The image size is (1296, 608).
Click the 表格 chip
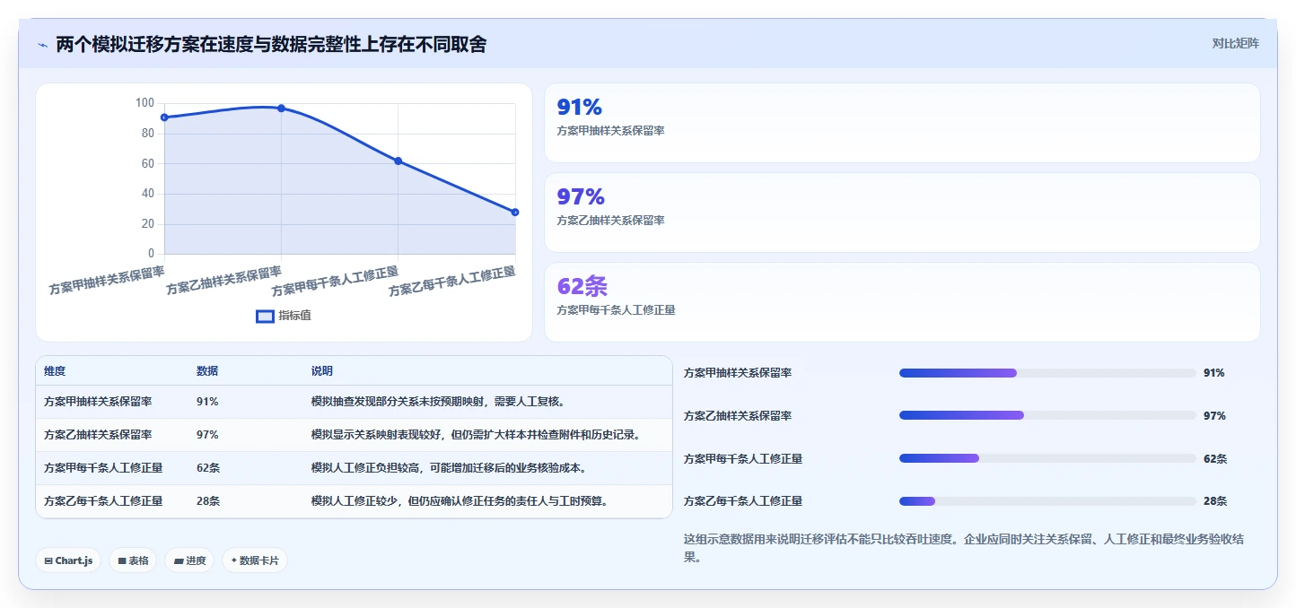coord(133,560)
